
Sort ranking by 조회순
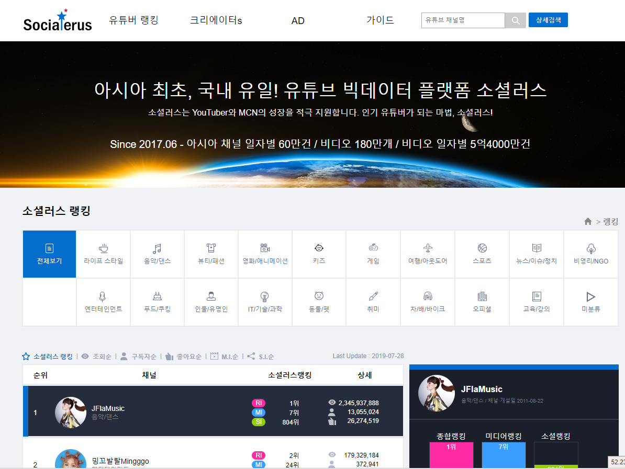(x=97, y=357)
